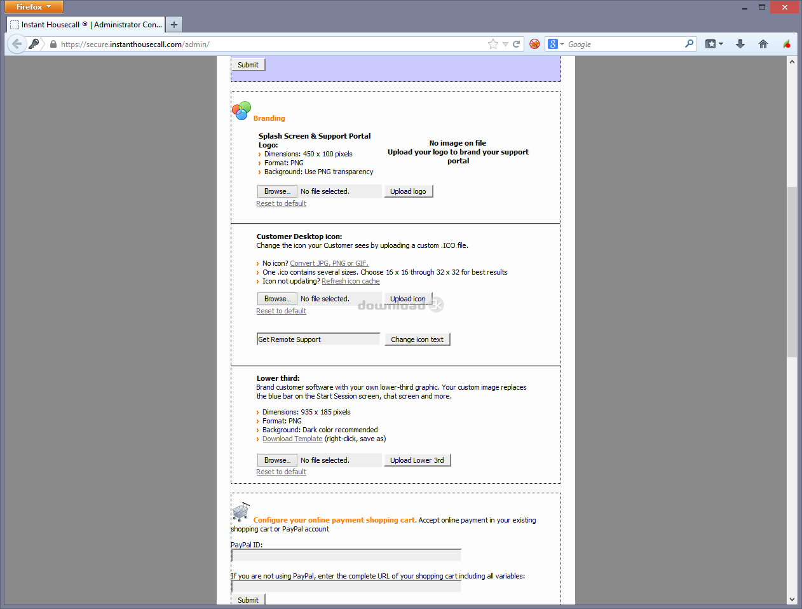Click the vertical scrollbar thumb
Image resolution: width=802 pixels, height=609 pixels.
pos(792,272)
